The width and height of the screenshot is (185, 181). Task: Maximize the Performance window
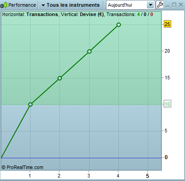[x=174, y=5]
